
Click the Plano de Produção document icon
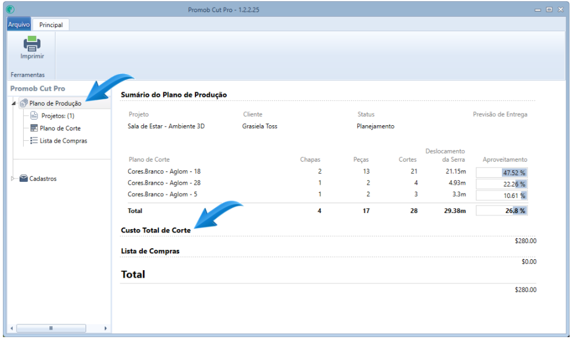coord(24,103)
